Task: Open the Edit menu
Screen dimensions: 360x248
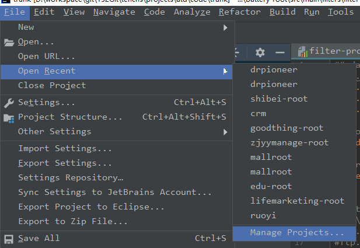Action: [x=44, y=12]
